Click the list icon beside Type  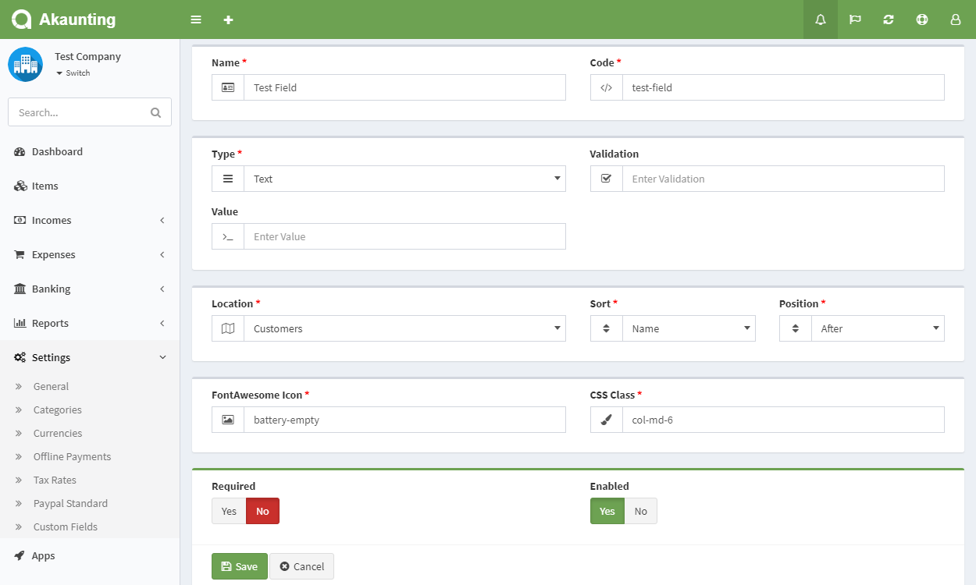(228, 179)
